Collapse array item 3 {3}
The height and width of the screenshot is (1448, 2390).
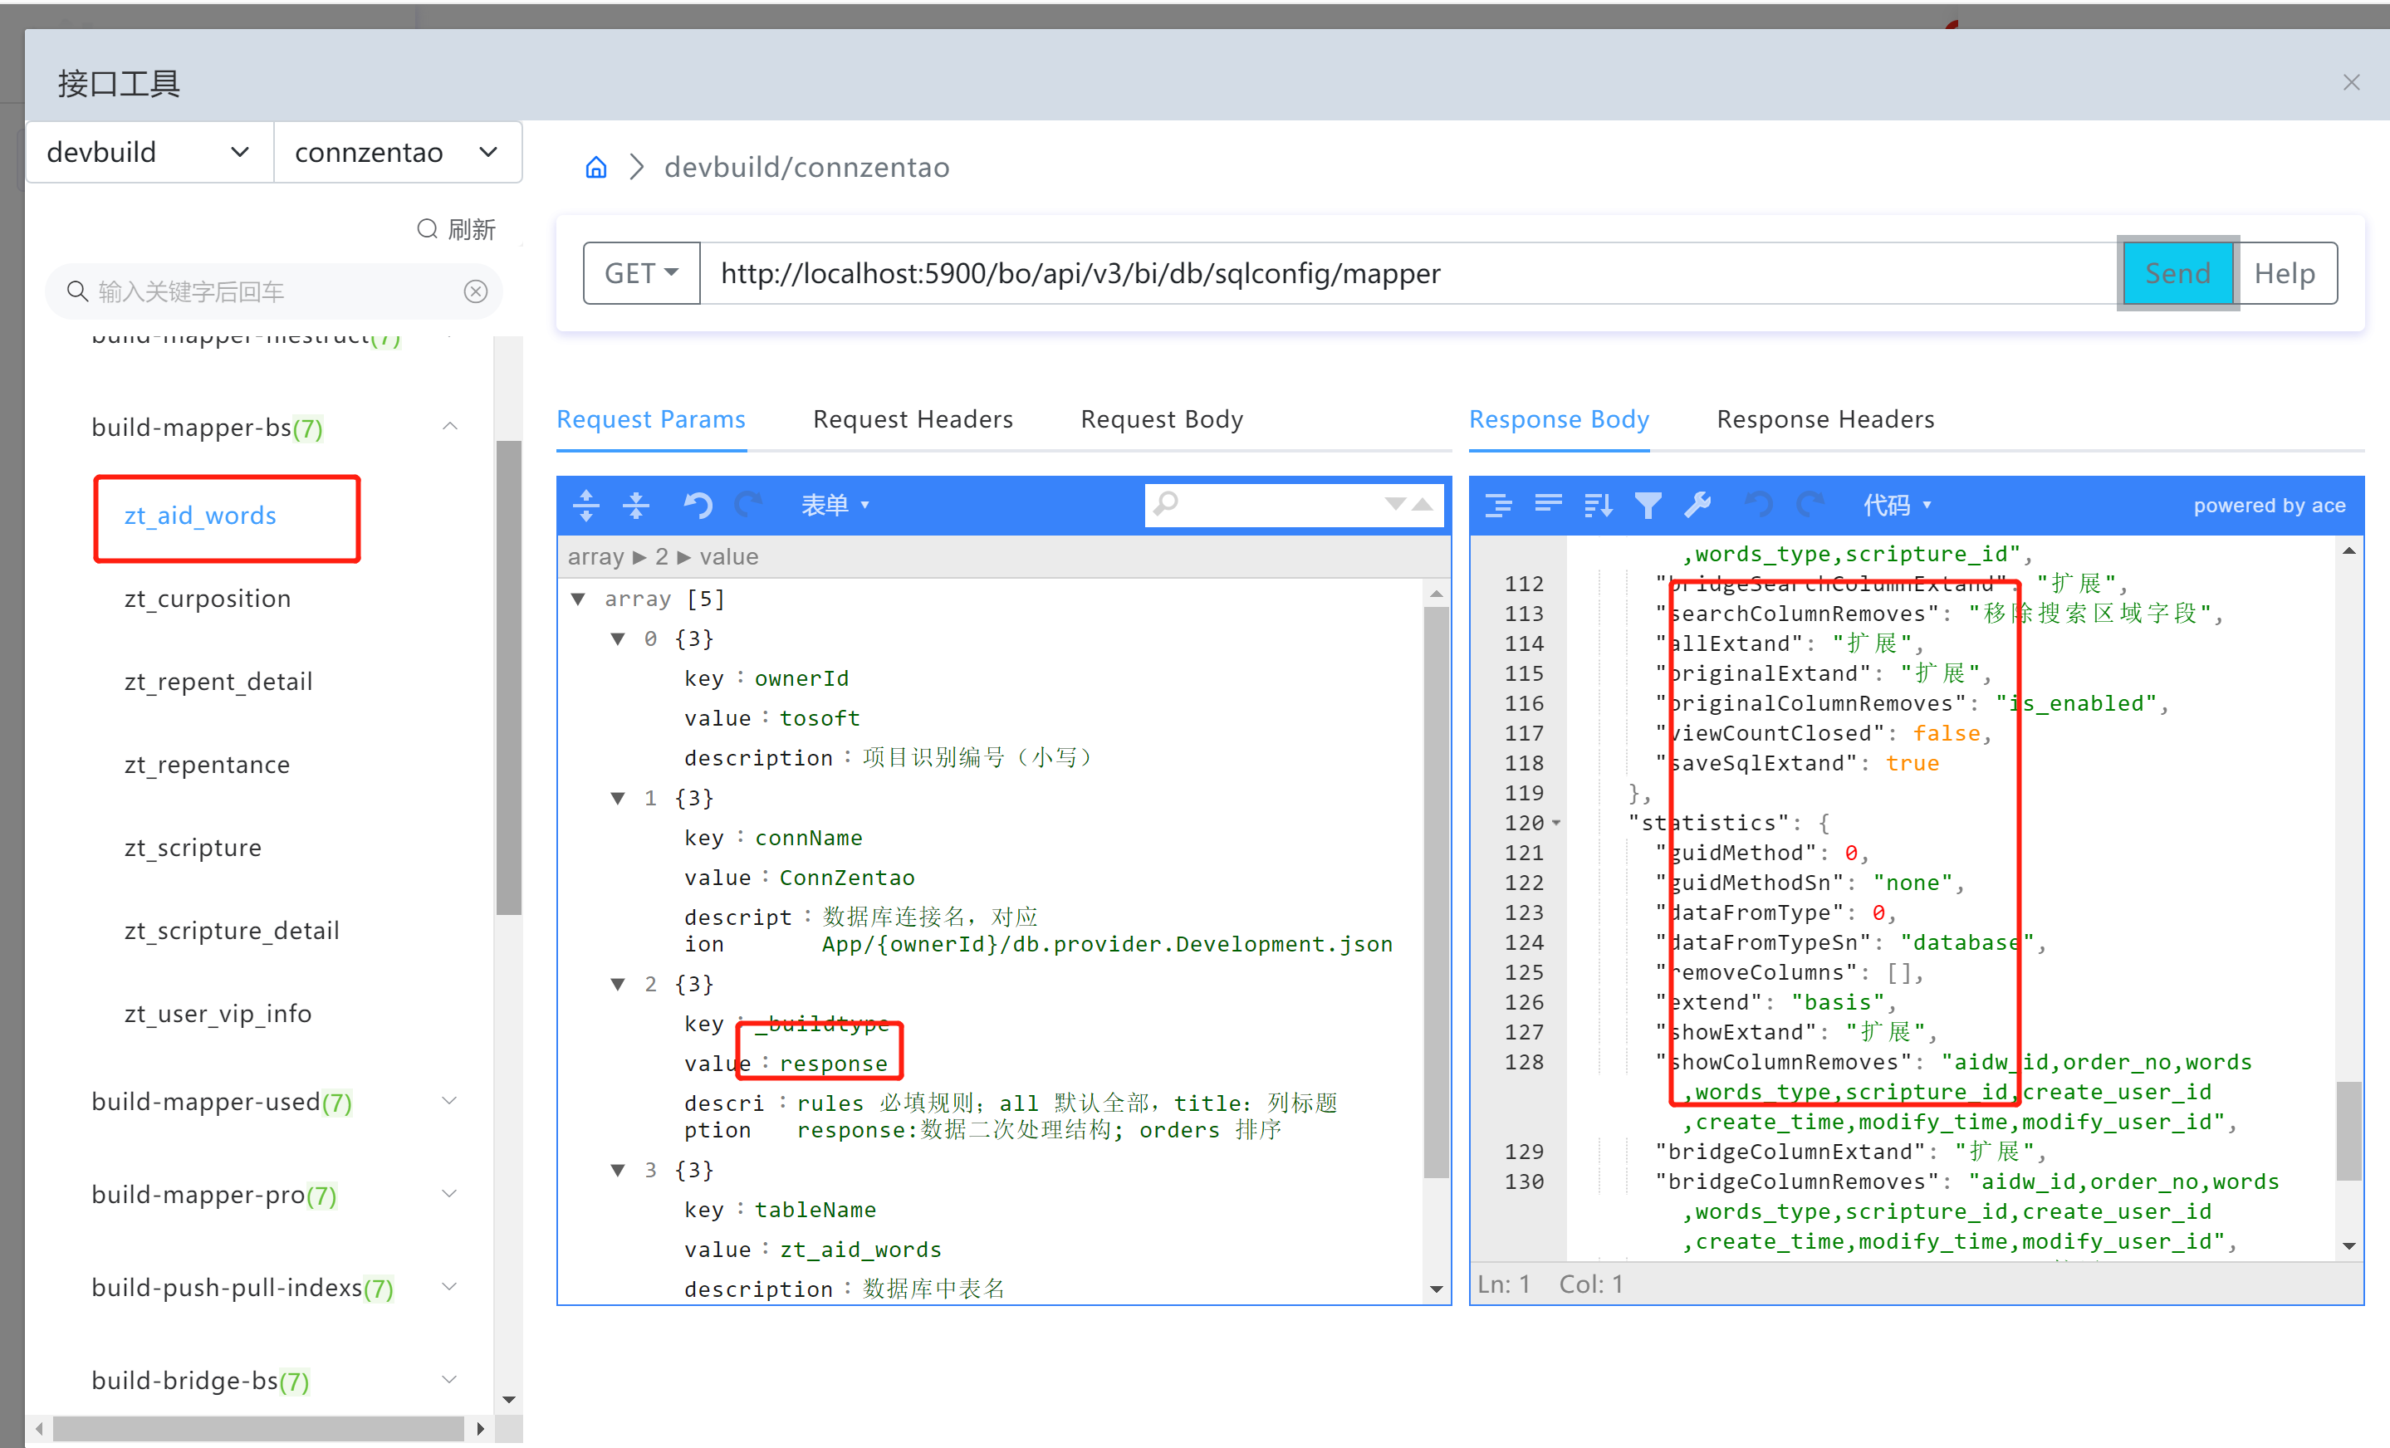[x=618, y=1170]
